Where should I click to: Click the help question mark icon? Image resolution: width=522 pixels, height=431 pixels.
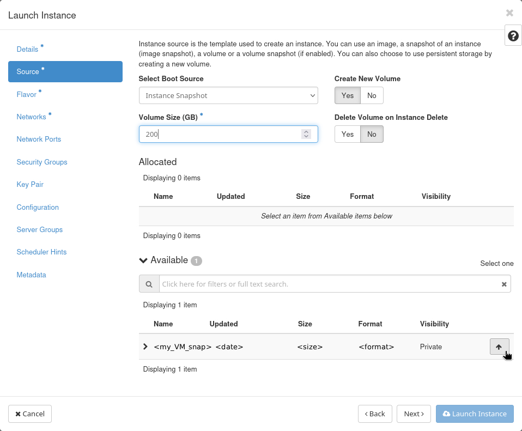(x=513, y=36)
